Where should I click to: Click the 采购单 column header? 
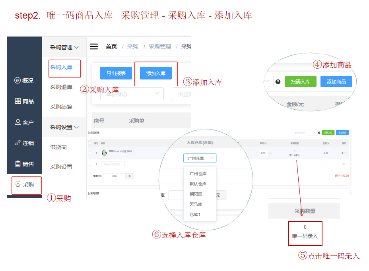coord(136,121)
